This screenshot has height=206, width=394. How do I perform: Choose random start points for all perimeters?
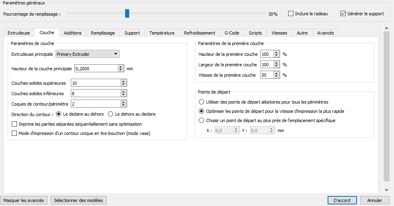tap(202, 102)
